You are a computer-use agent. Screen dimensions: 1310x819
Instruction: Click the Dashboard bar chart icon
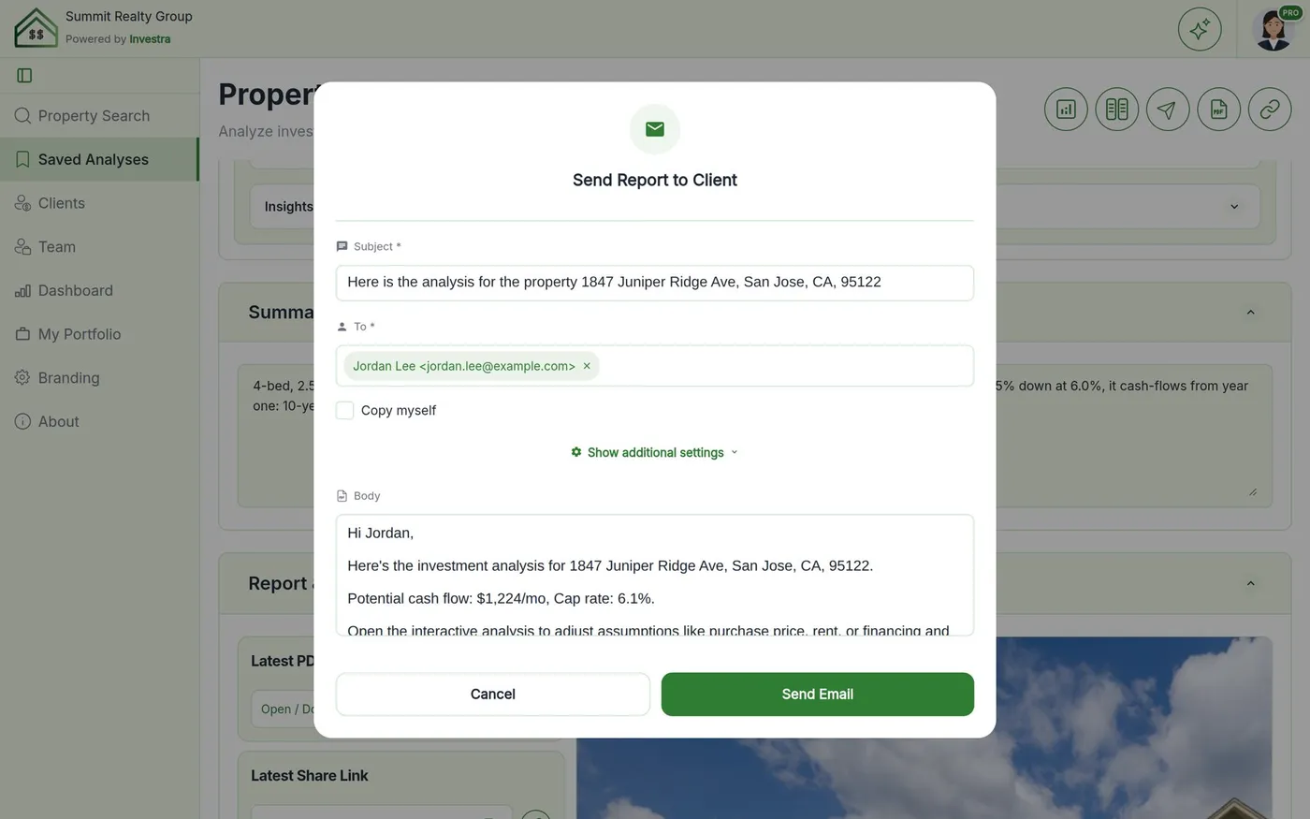[x=22, y=291]
